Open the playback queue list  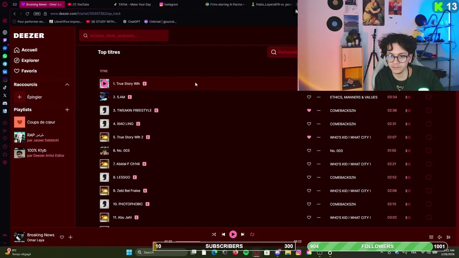pyautogui.click(x=431, y=237)
